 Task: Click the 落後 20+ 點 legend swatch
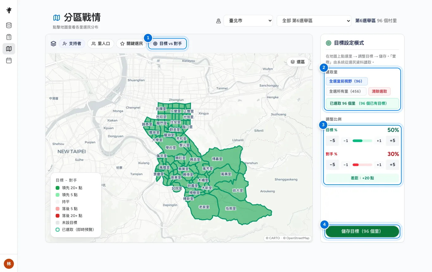point(58,216)
